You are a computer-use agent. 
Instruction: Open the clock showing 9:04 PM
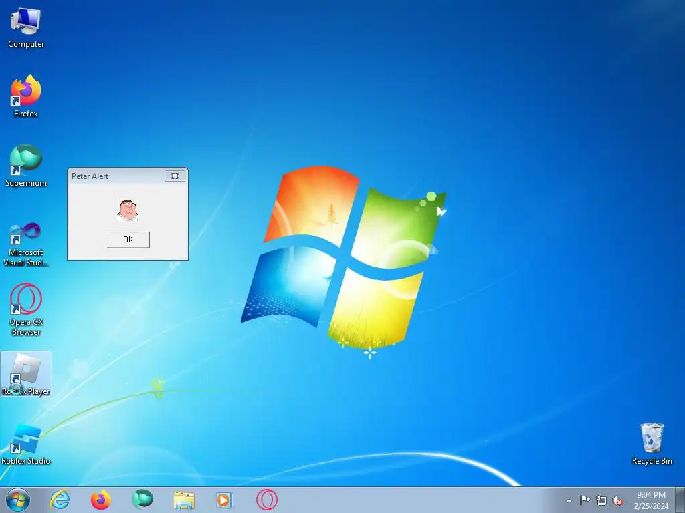coord(651,500)
